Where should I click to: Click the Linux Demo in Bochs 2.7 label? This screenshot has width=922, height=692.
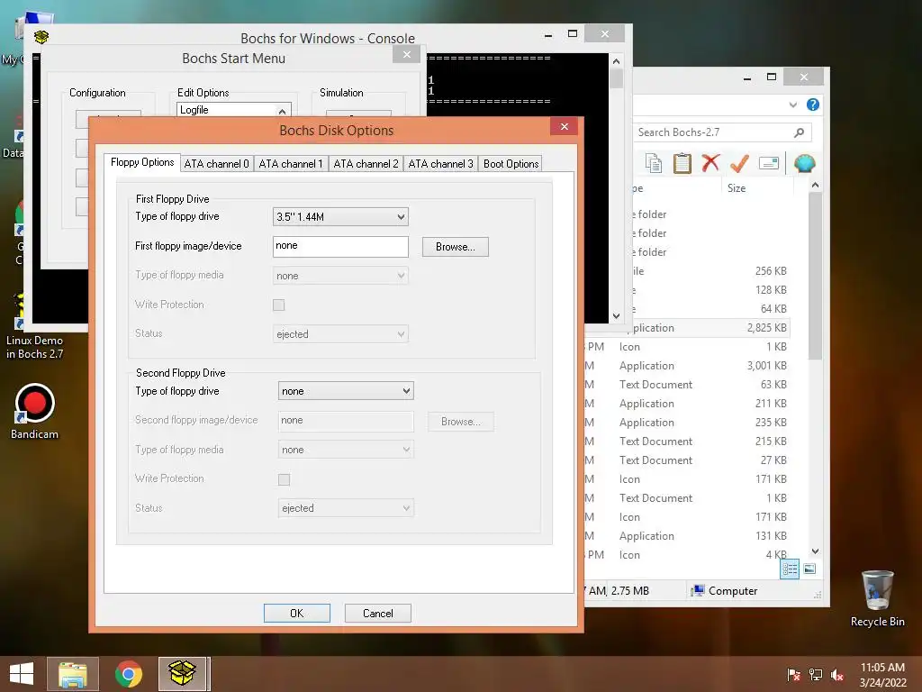(x=34, y=347)
